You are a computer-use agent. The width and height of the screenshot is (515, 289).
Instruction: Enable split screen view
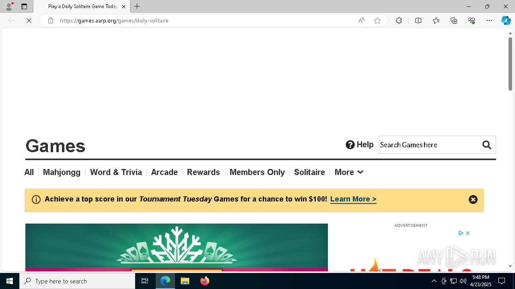point(418,20)
